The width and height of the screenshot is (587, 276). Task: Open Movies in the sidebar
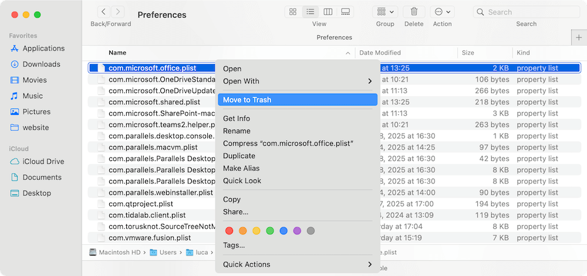tap(28, 80)
